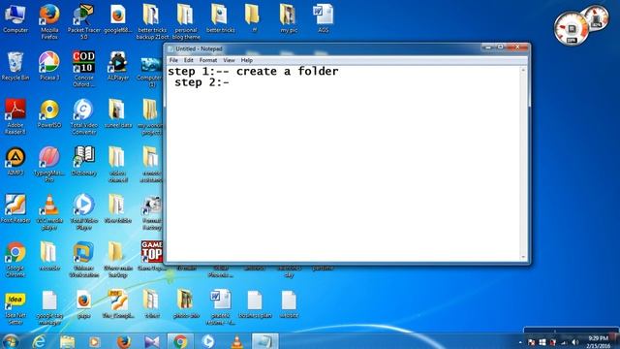Viewport: 620px width, 349px height.
Task: Select the Total Video Player shortcut
Action: (84, 212)
